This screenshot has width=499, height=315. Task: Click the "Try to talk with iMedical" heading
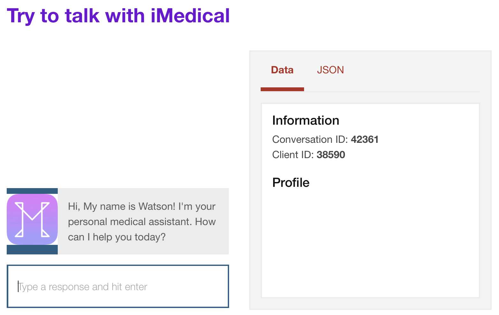pyautogui.click(x=118, y=16)
